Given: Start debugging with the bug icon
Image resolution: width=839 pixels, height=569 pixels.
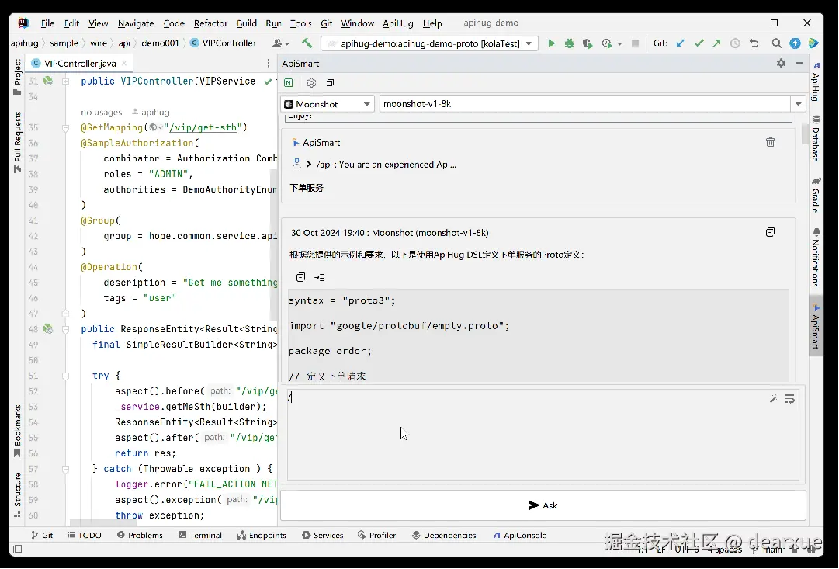Looking at the screenshot, I should coord(570,43).
